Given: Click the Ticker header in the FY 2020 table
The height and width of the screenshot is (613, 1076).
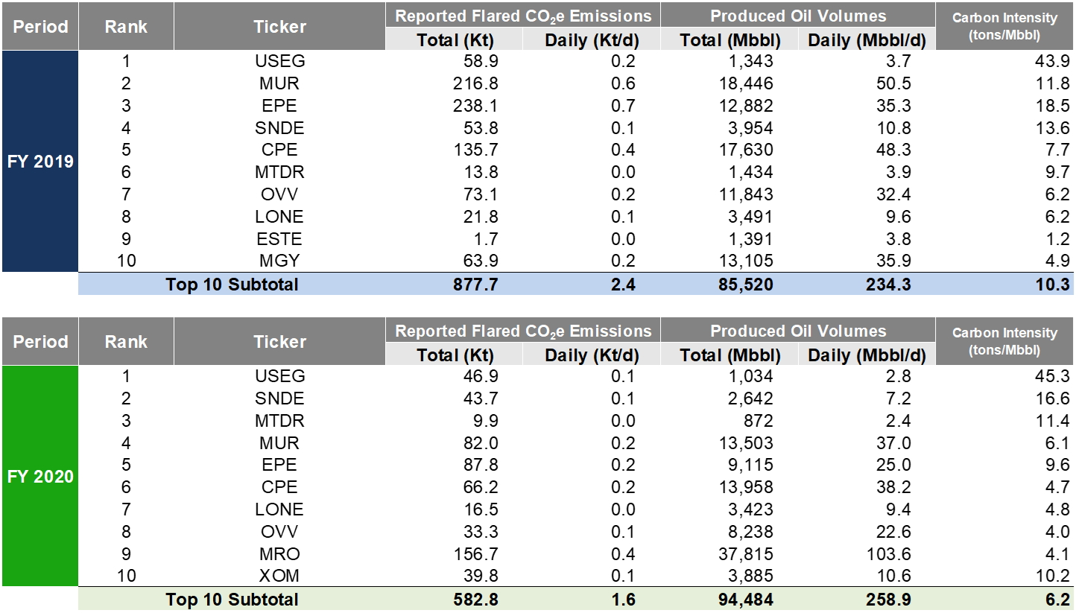Looking at the screenshot, I should (279, 342).
